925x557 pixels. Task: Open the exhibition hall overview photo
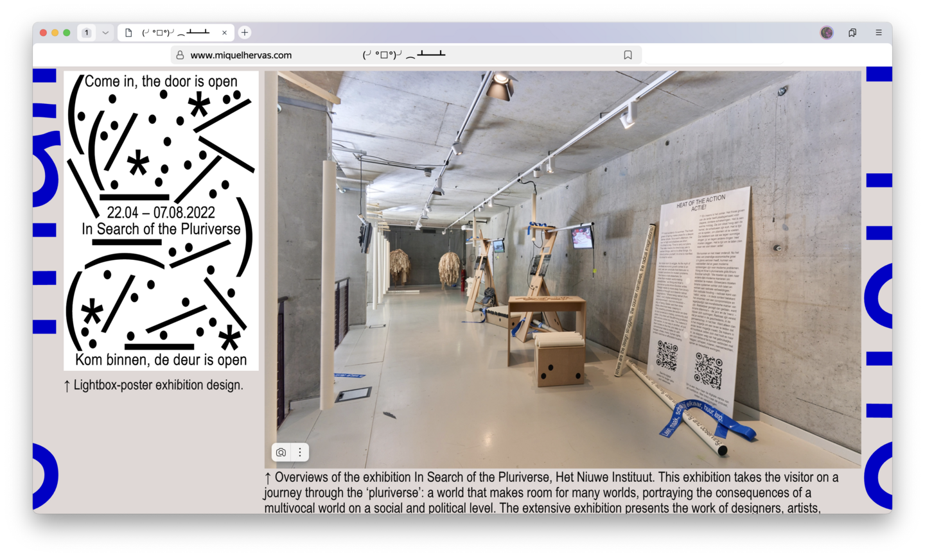tap(563, 270)
